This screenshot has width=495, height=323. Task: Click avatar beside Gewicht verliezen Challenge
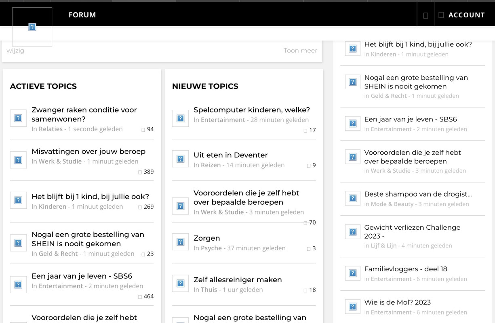[353, 232]
